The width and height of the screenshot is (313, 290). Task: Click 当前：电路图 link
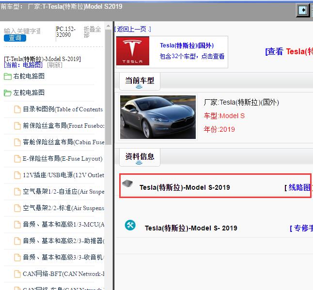23,65
